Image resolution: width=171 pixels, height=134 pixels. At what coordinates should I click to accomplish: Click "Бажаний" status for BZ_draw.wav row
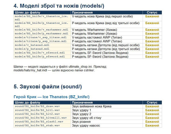pos(152,106)
